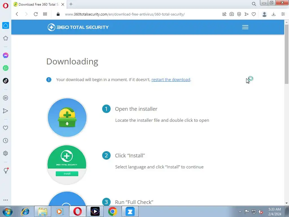Click the Click “Install” step heading
The width and height of the screenshot is (289, 217).
pos(130,156)
